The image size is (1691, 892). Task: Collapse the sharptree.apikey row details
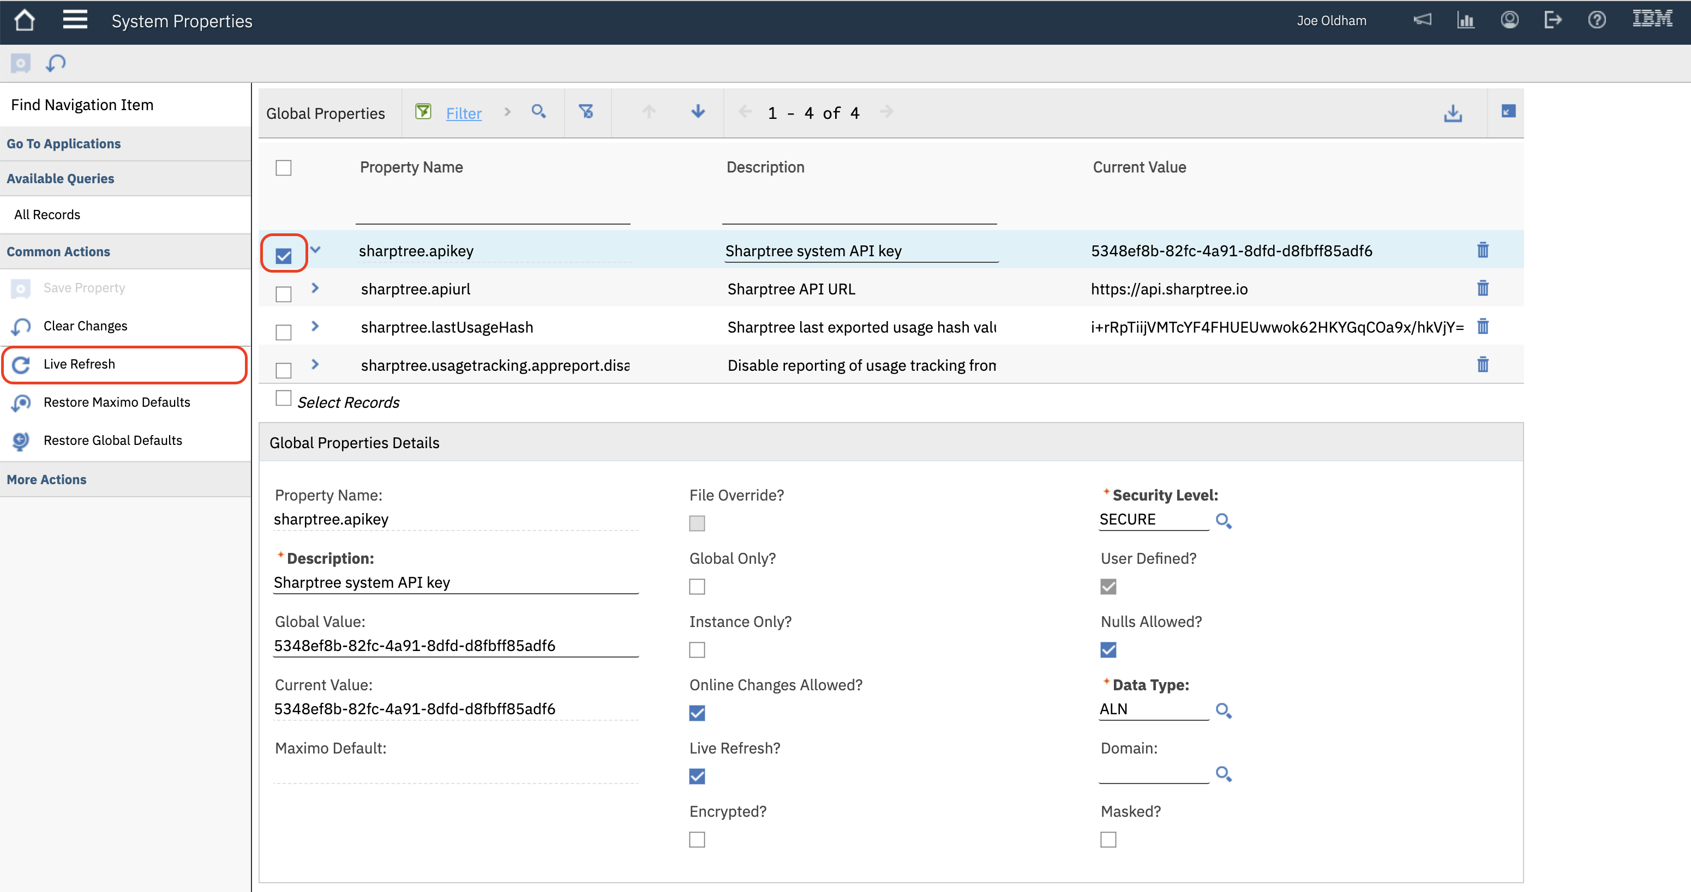[x=315, y=250]
